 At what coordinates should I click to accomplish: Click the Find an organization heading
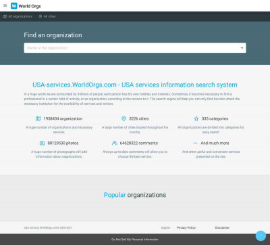pos(53,35)
